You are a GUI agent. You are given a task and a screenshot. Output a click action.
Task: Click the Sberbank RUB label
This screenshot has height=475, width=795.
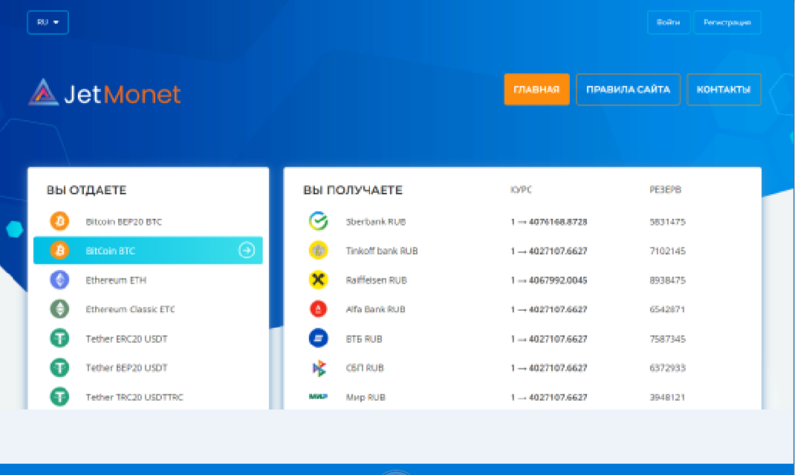(376, 222)
